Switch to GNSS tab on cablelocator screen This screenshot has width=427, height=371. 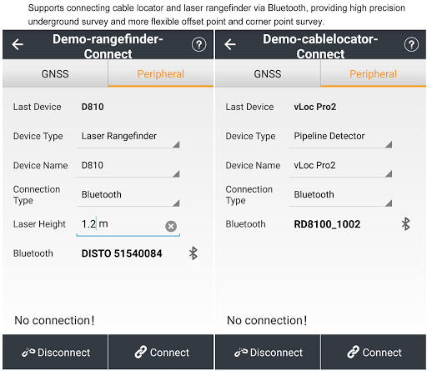[268, 74]
